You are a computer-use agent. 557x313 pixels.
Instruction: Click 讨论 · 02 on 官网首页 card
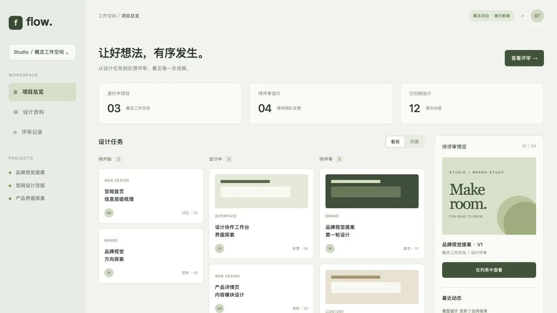(x=190, y=213)
